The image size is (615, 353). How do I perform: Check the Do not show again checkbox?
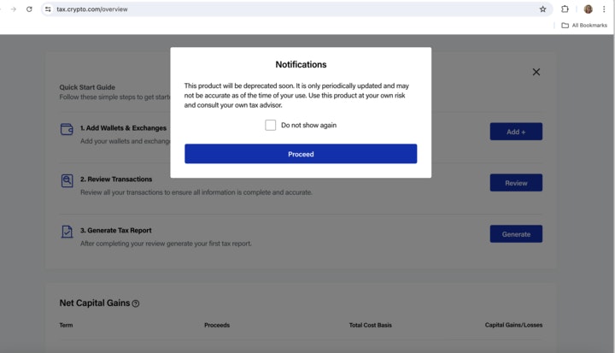(x=270, y=126)
